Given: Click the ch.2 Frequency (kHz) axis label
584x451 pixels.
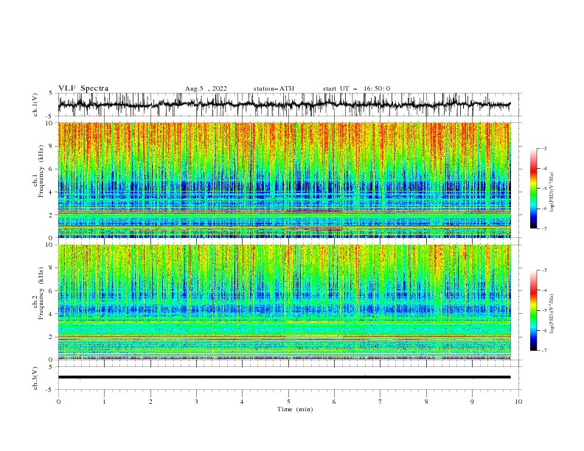Looking at the screenshot, I should (38, 293).
